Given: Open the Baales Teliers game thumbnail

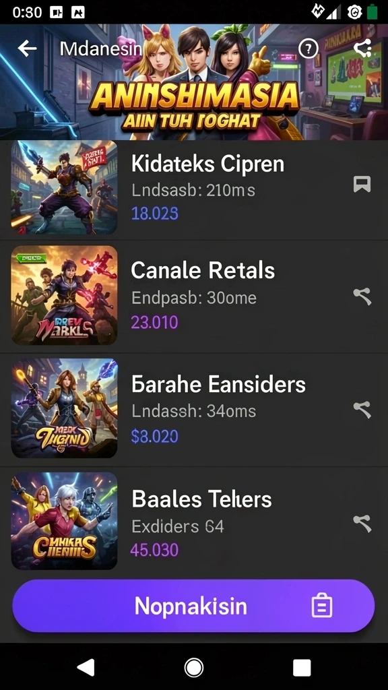Looking at the screenshot, I should (64, 521).
